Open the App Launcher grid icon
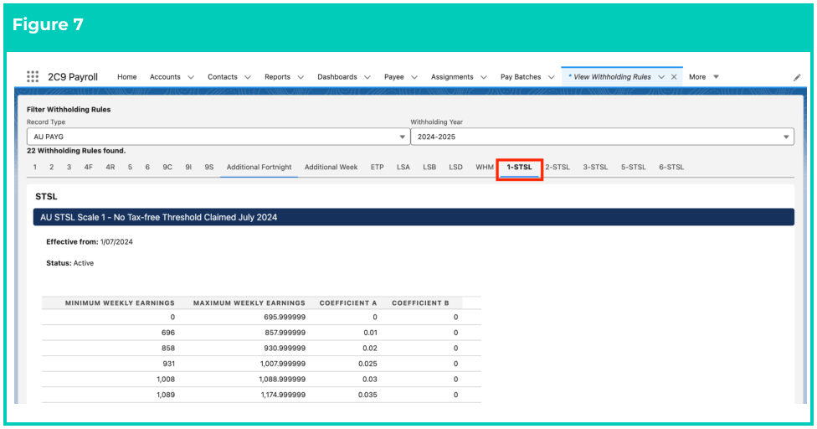The width and height of the screenshot is (817, 429). 33,76
